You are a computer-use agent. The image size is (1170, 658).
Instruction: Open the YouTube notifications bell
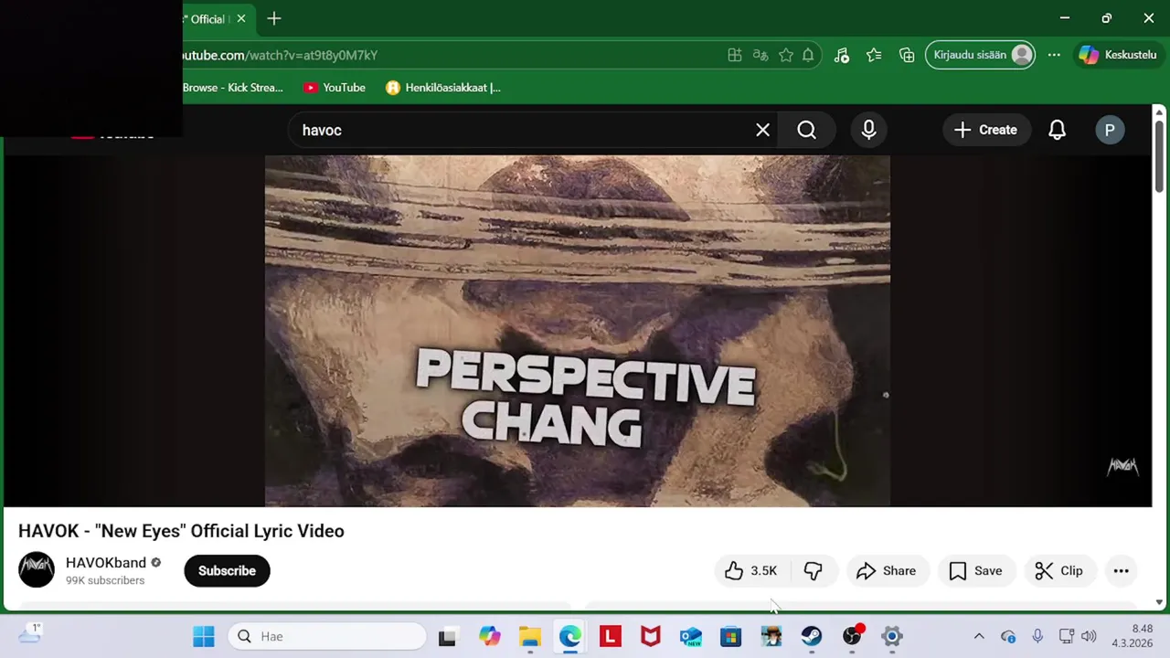[1057, 130]
